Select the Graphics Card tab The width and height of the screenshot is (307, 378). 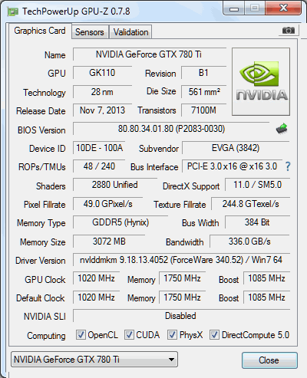(40, 31)
